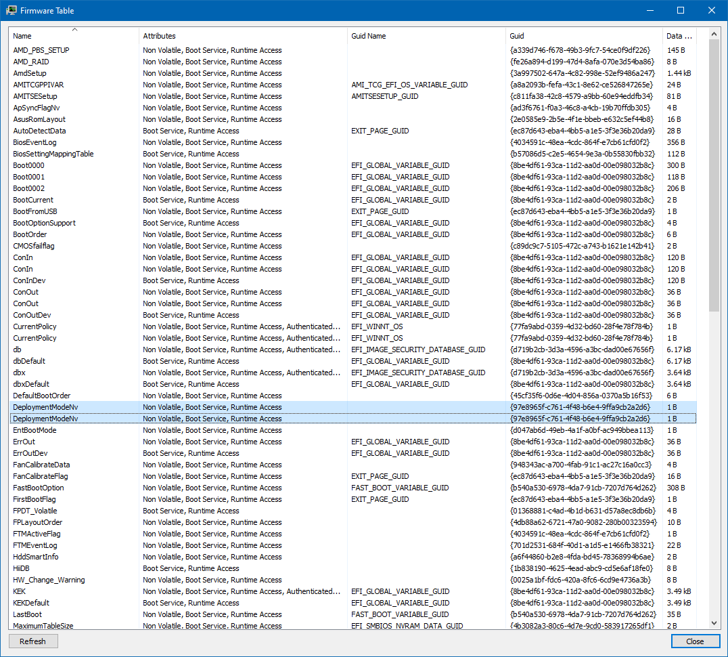The image size is (728, 657).
Task: Sort by the Attributes column header
Action: [243, 36]
